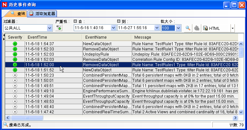Click severity 0 icon of 1:47:42 row
Screen dimensions: 247x130
(x=15, y=112)
